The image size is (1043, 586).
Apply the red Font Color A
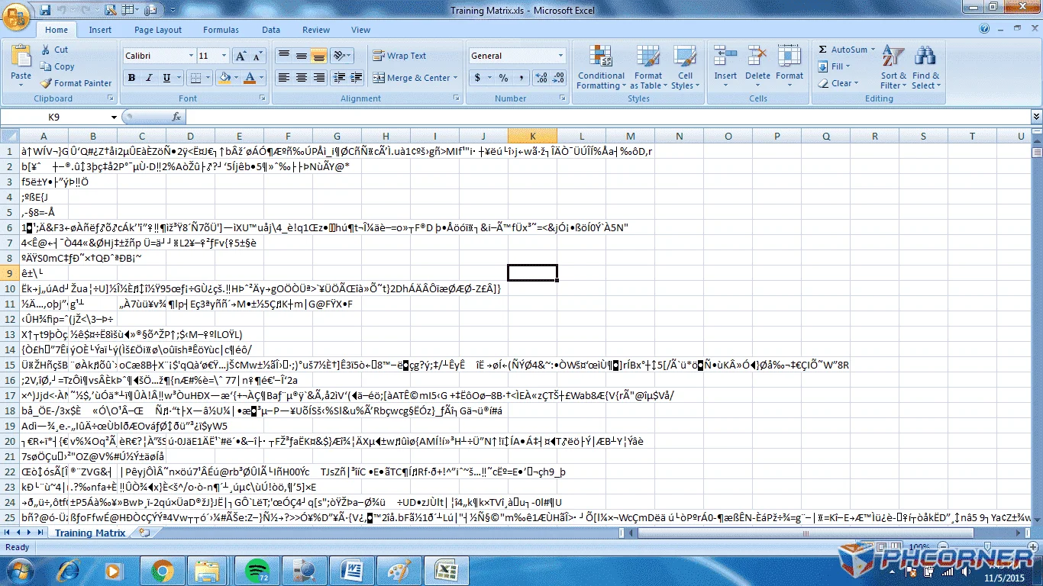point(249,78)
